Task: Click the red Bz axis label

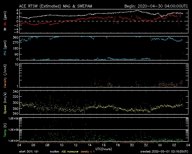Action: click(x=5, y=24)
